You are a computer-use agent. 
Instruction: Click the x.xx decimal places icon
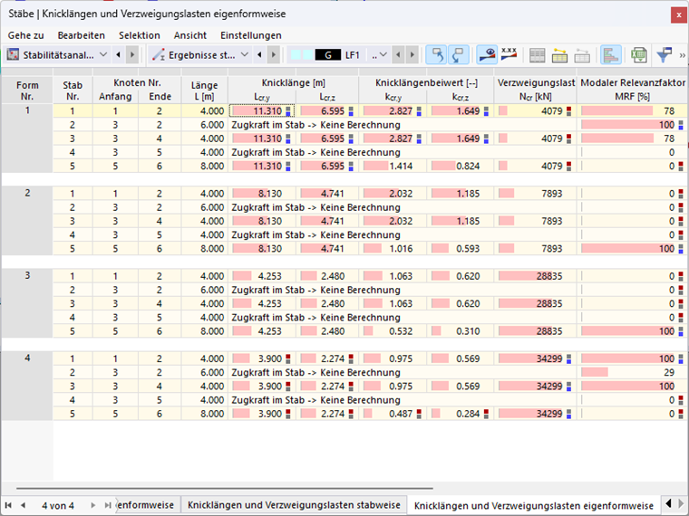(x=509, y=55)
